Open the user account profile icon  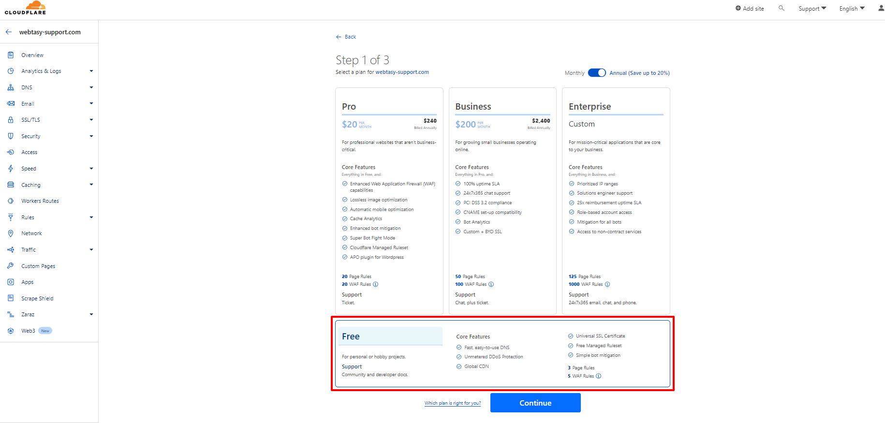881,8
